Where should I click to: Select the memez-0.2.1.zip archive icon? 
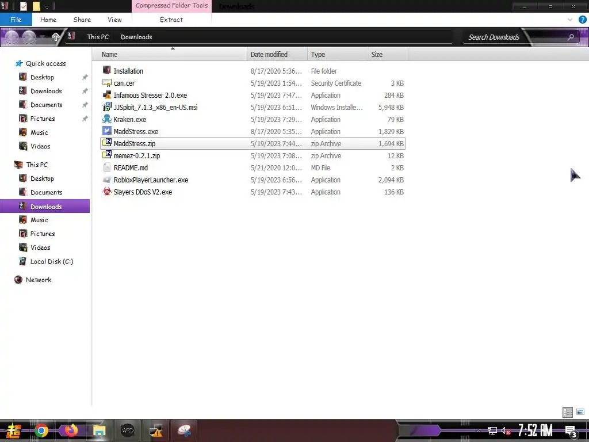pyautogui.click(x=107, y=155)
